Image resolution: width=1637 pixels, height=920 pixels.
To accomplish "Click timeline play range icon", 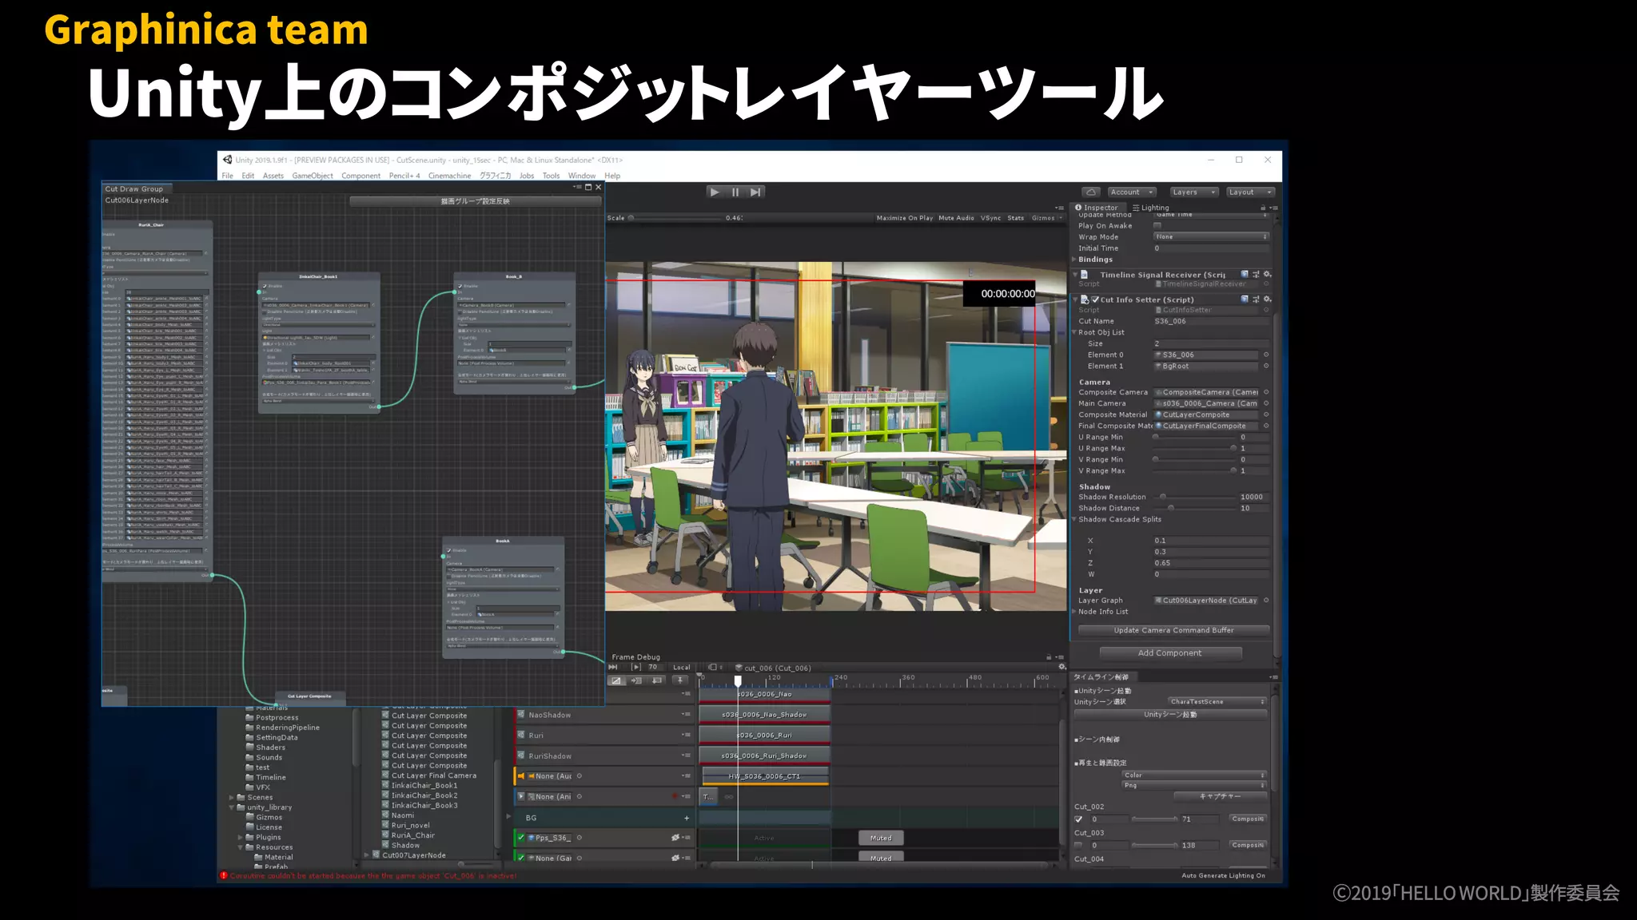I will (636, 668).
